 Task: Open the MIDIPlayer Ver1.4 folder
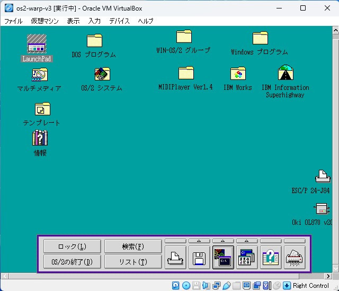[186, 73]
